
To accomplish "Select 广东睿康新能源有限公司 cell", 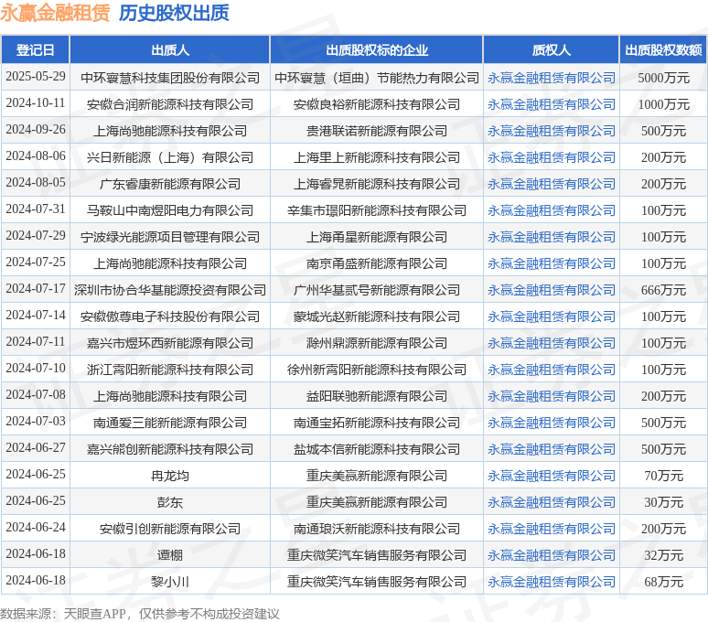I will coord(170,184).
